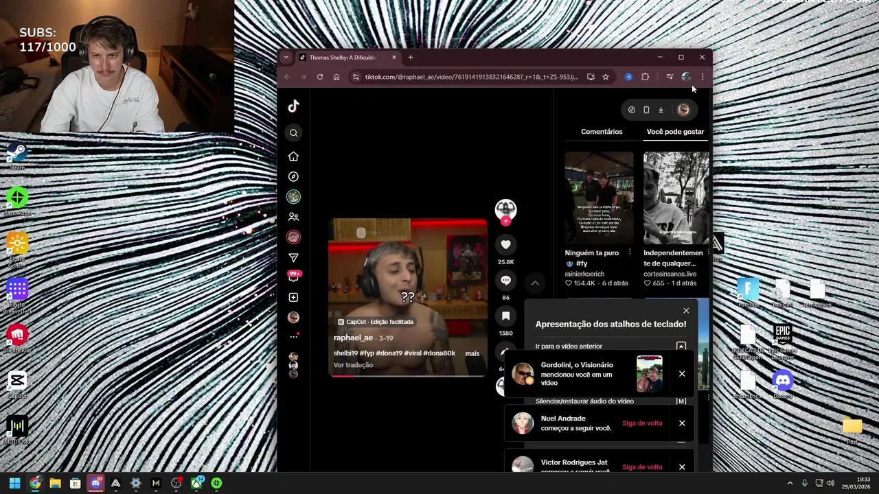Image resolution: width=879 pixels, height=494 pixels.
Task: Open the Friends people icon in sidebar
Action: 293,217
